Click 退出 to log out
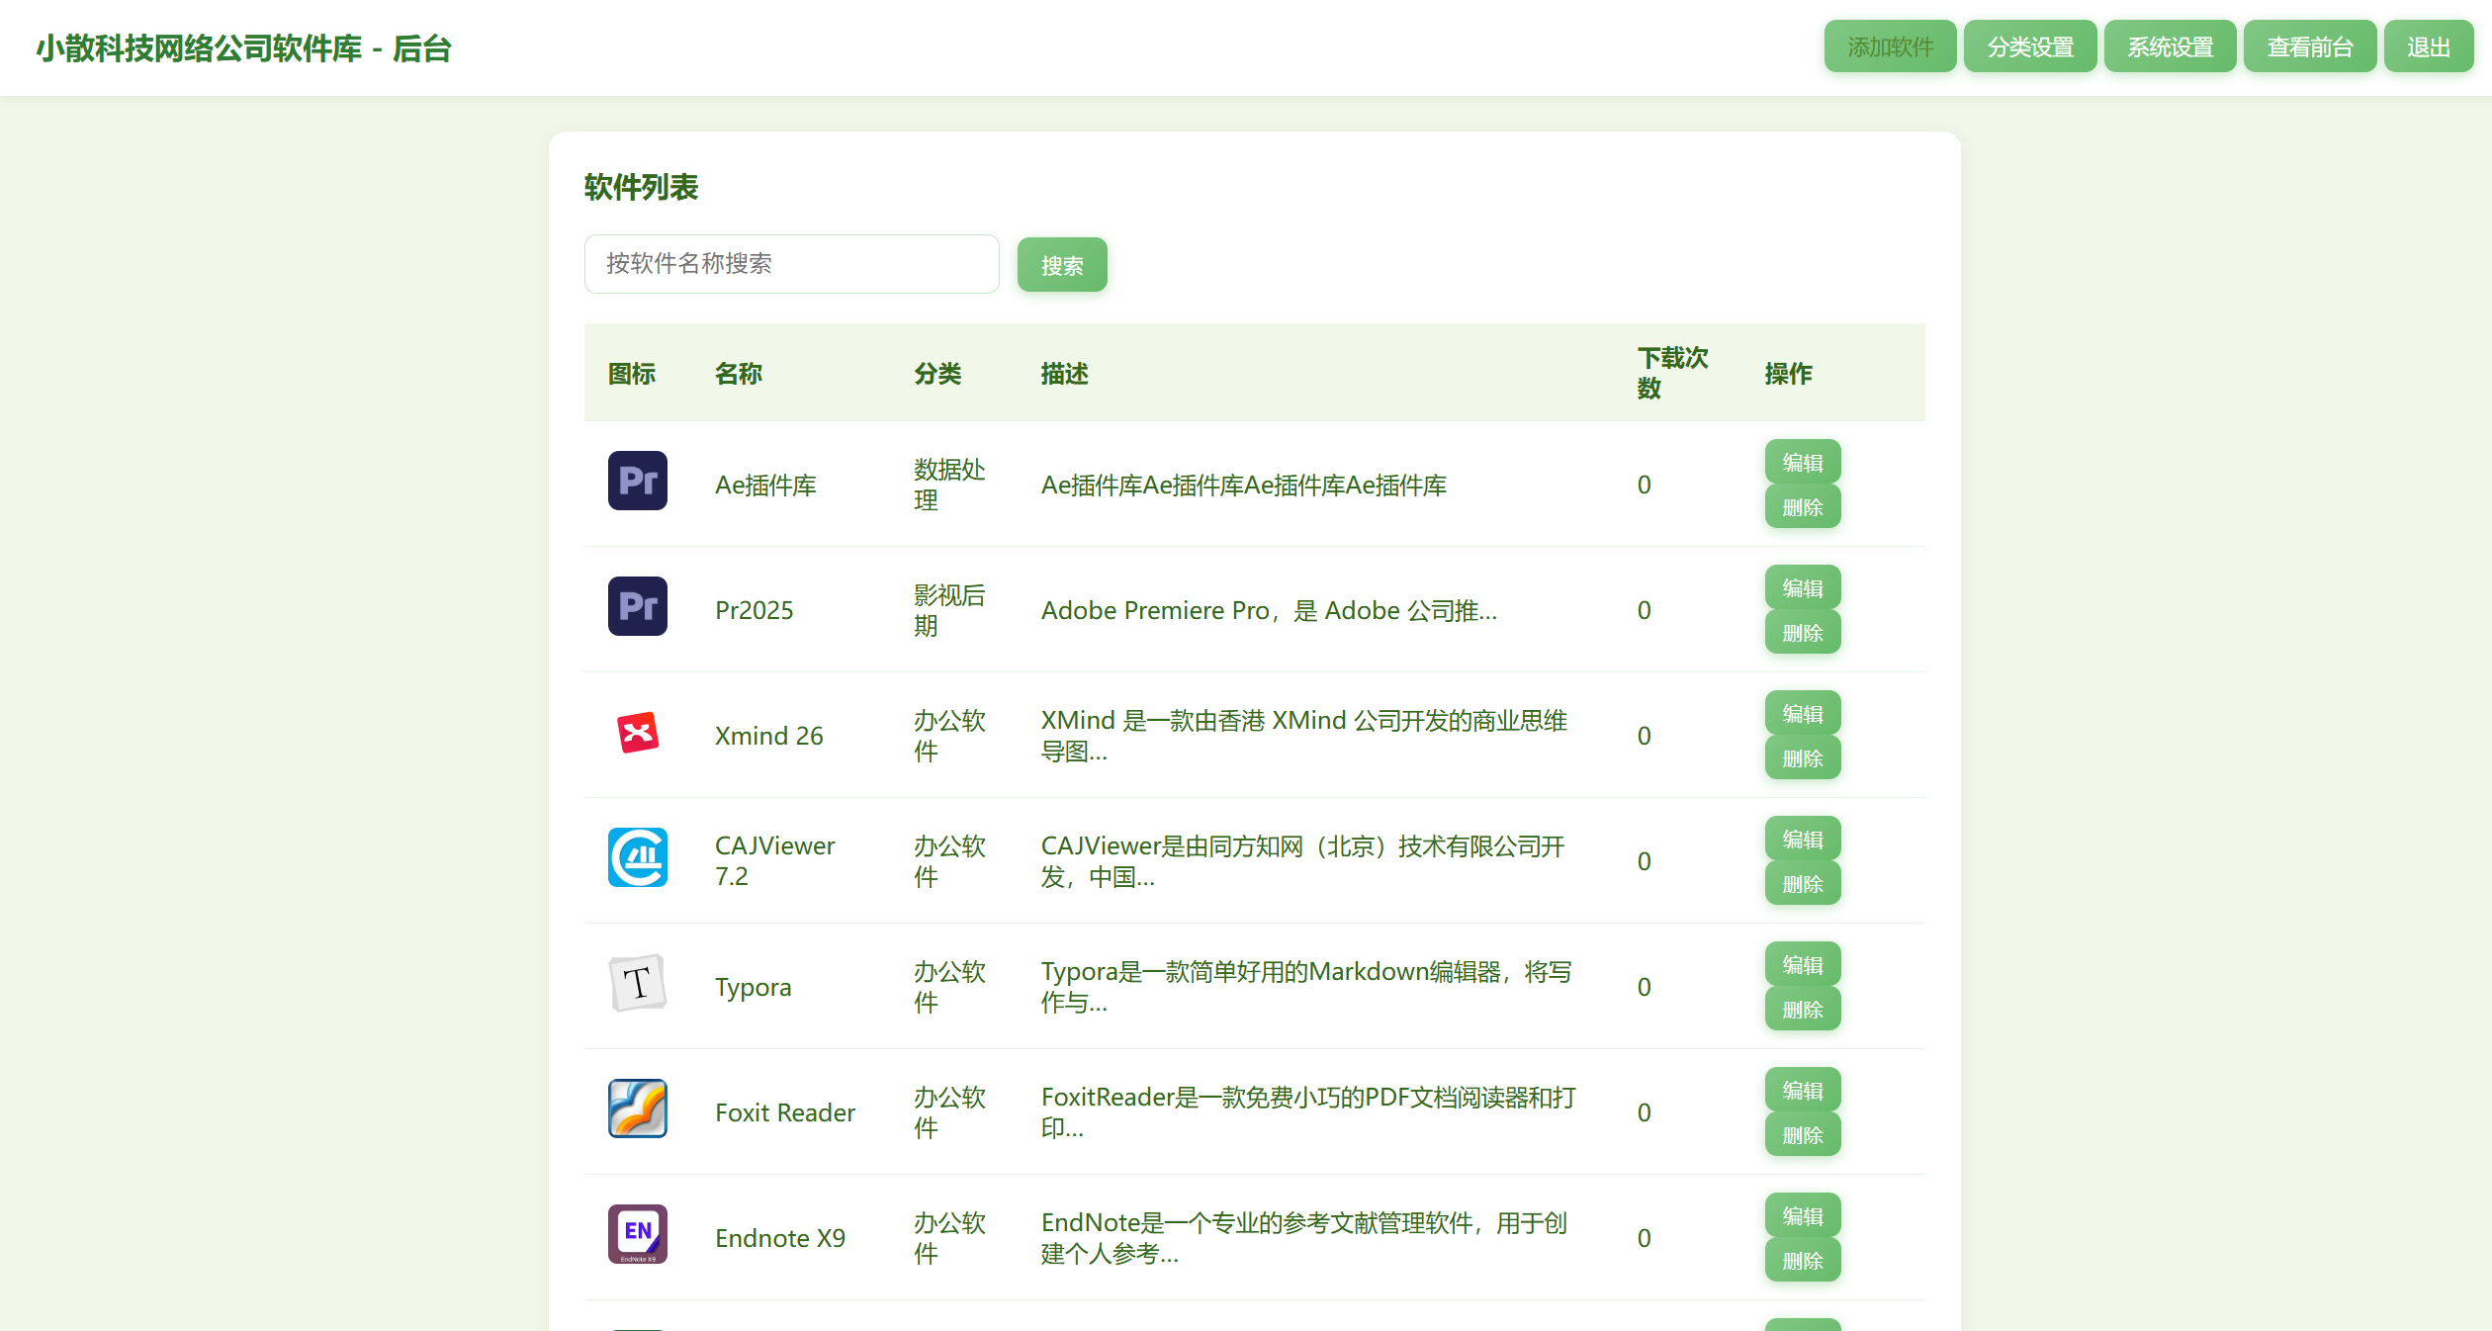The width and height of the screenshot is (2492, 1331). click(x=2428, y=46)
